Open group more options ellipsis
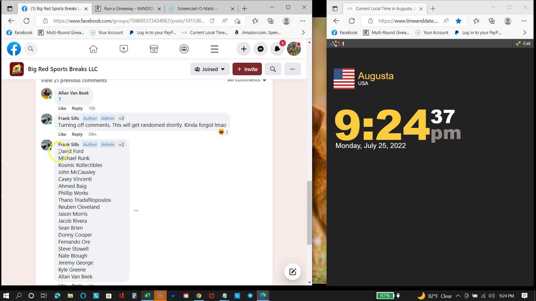The width and height of the screenshot is (536, 301). coord(292,69)
